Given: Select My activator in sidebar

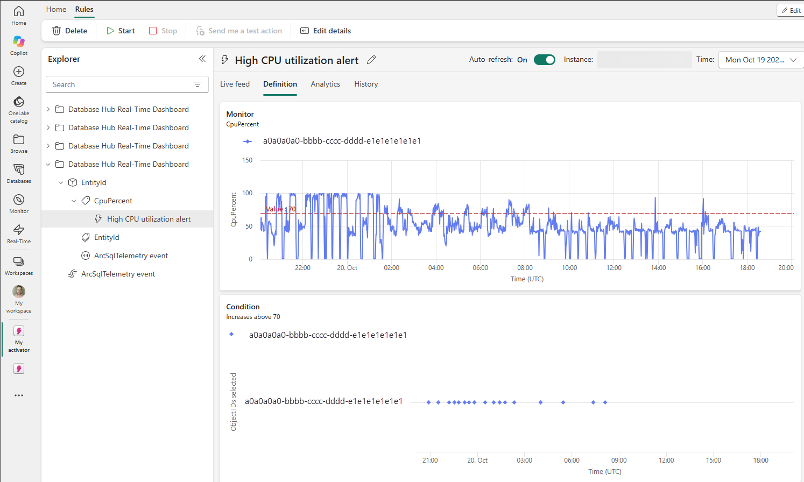Looking at the screenshot, I should [19, 338].
